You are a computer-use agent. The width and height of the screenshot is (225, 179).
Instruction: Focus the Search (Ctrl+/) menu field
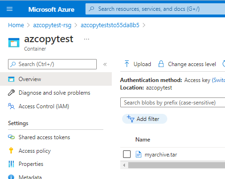[52, 64]
